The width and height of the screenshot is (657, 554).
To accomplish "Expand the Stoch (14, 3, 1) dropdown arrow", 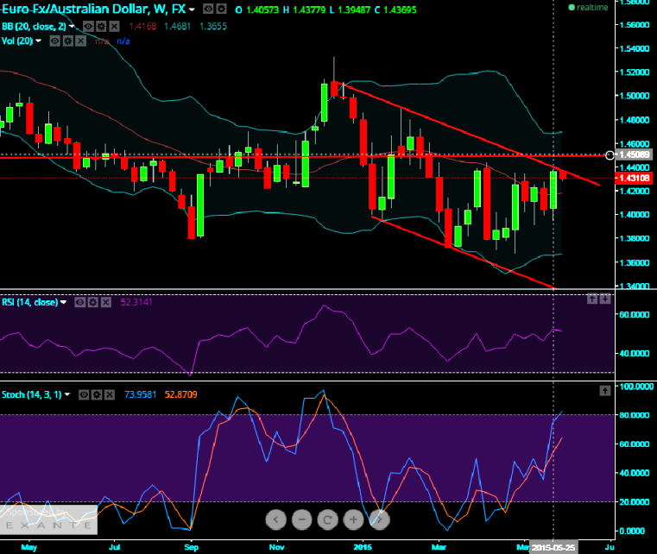I will click(67, 395).
